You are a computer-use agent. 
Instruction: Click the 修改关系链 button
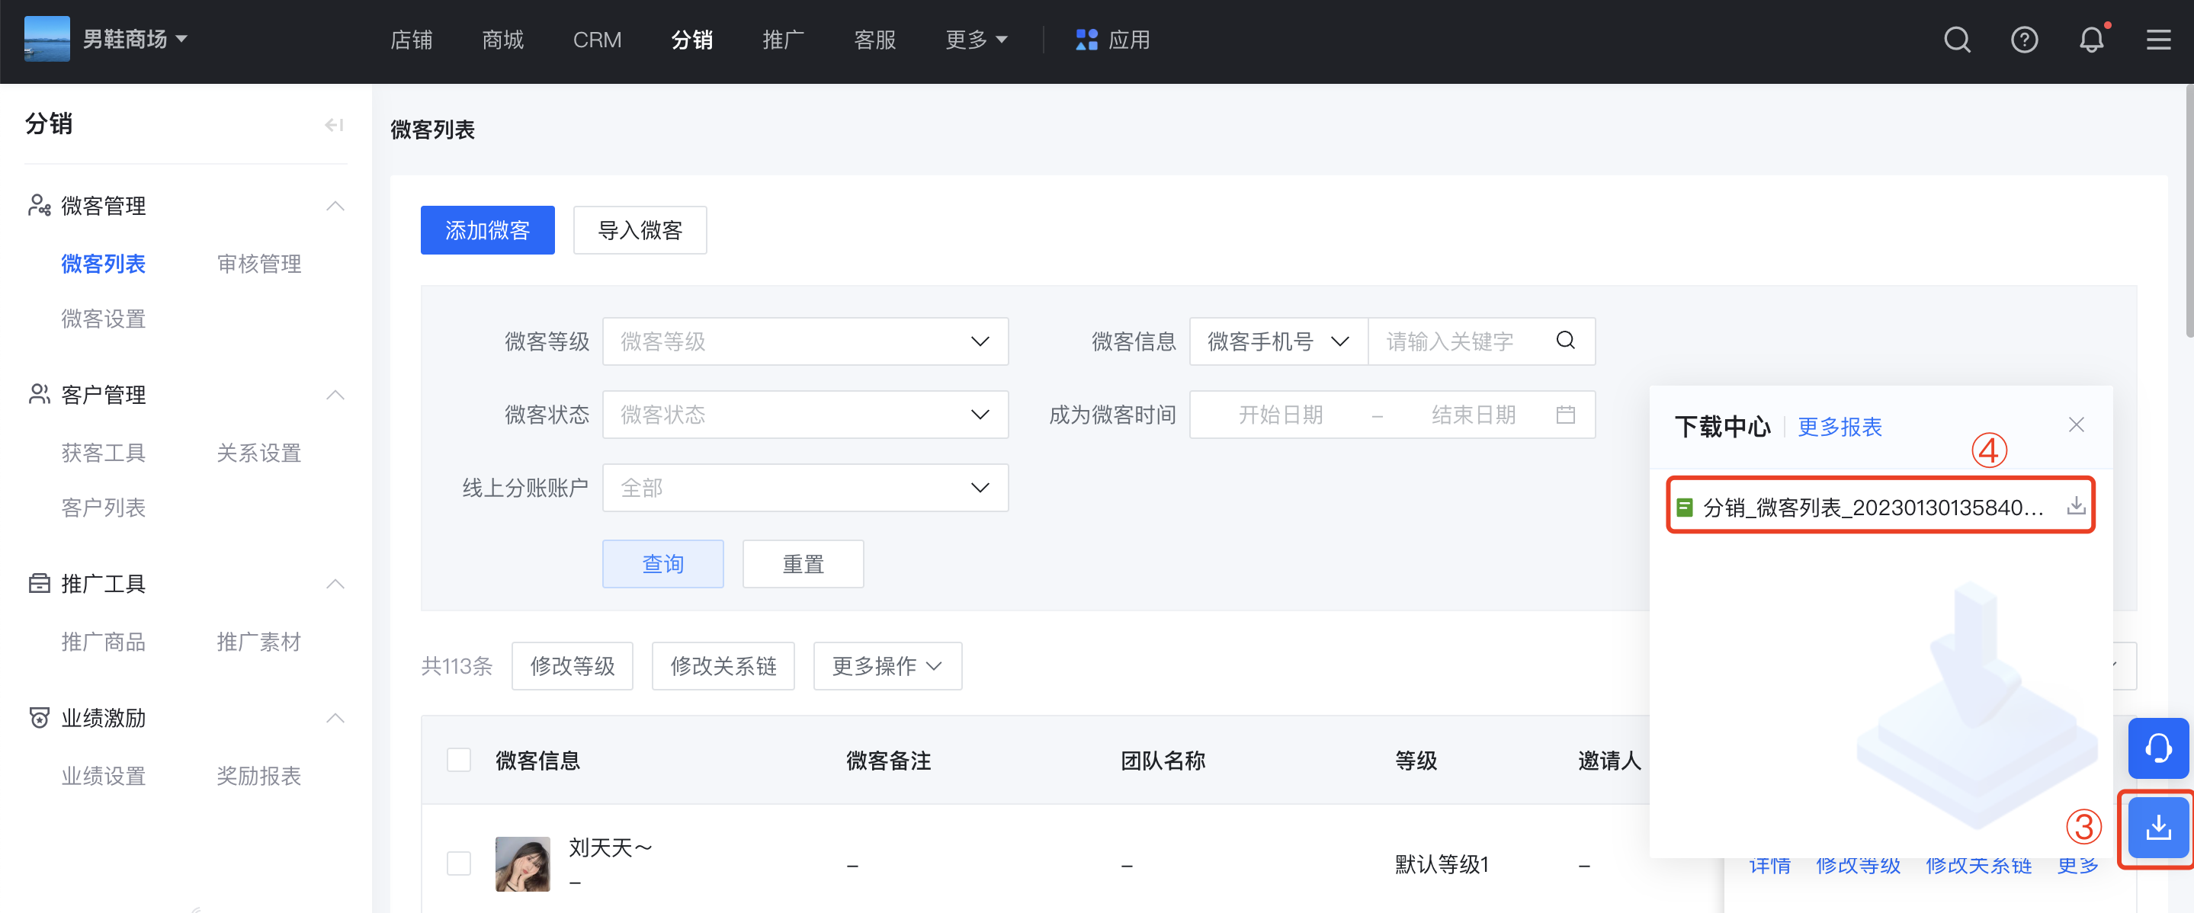coord(723,666)
